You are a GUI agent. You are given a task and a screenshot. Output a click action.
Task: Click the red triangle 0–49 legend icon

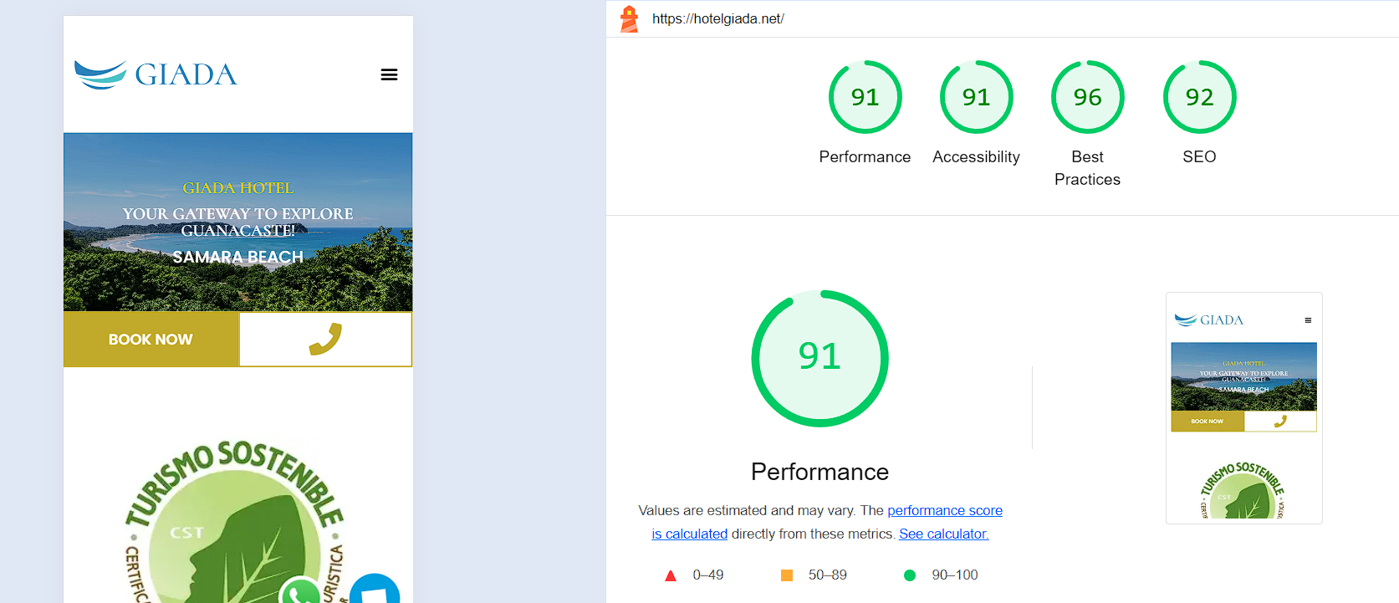pos(670,575)
